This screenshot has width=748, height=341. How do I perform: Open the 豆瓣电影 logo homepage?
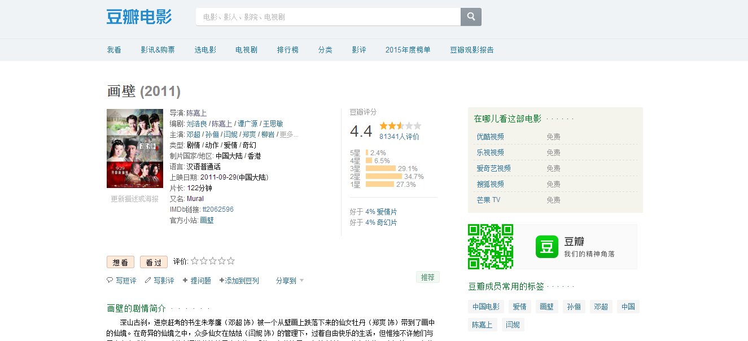139,16
